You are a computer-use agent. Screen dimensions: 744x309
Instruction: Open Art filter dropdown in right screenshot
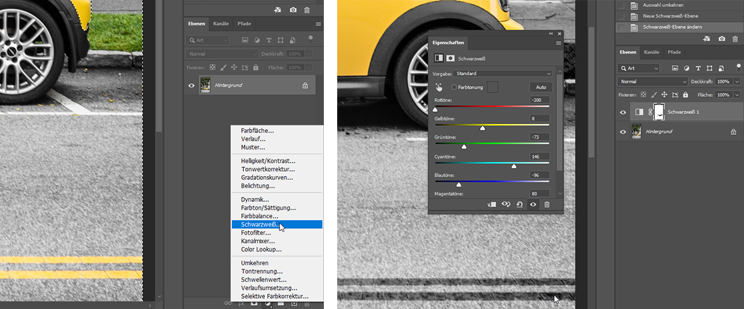639,68
